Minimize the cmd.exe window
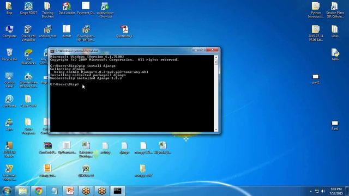 coord(196,50)
